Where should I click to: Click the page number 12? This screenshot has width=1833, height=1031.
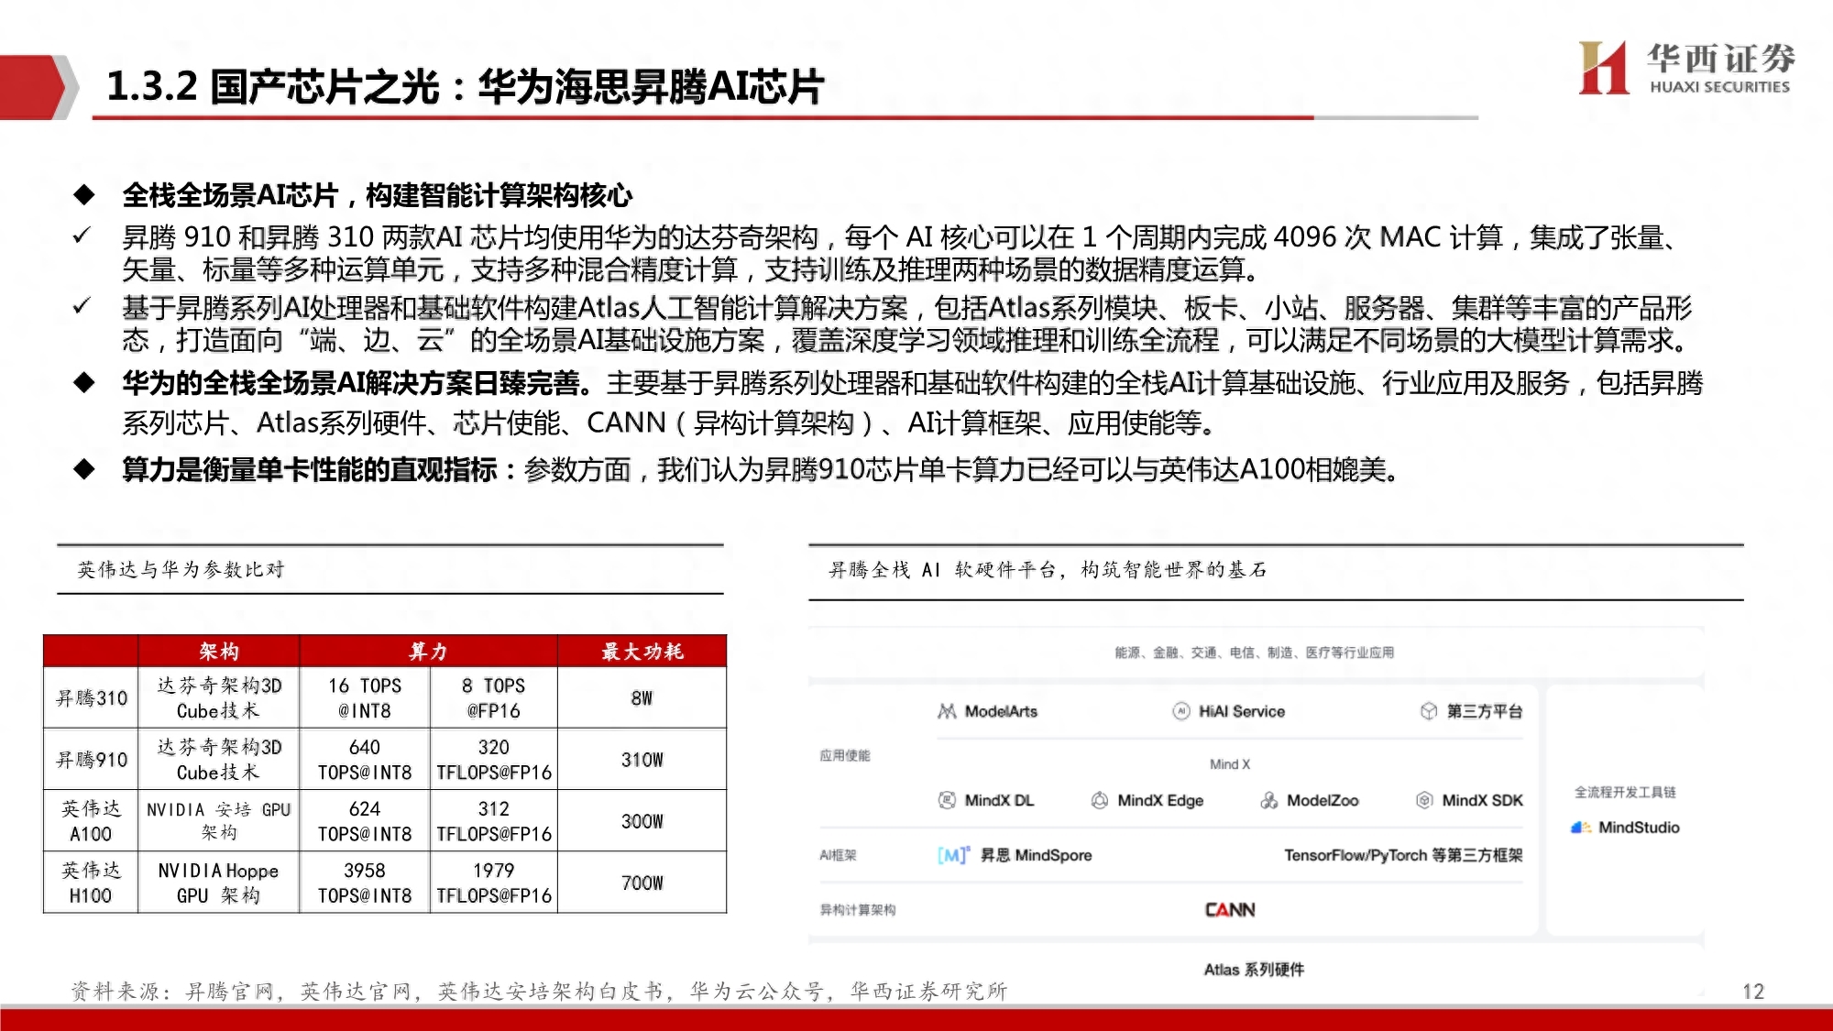pos(1753,992)
